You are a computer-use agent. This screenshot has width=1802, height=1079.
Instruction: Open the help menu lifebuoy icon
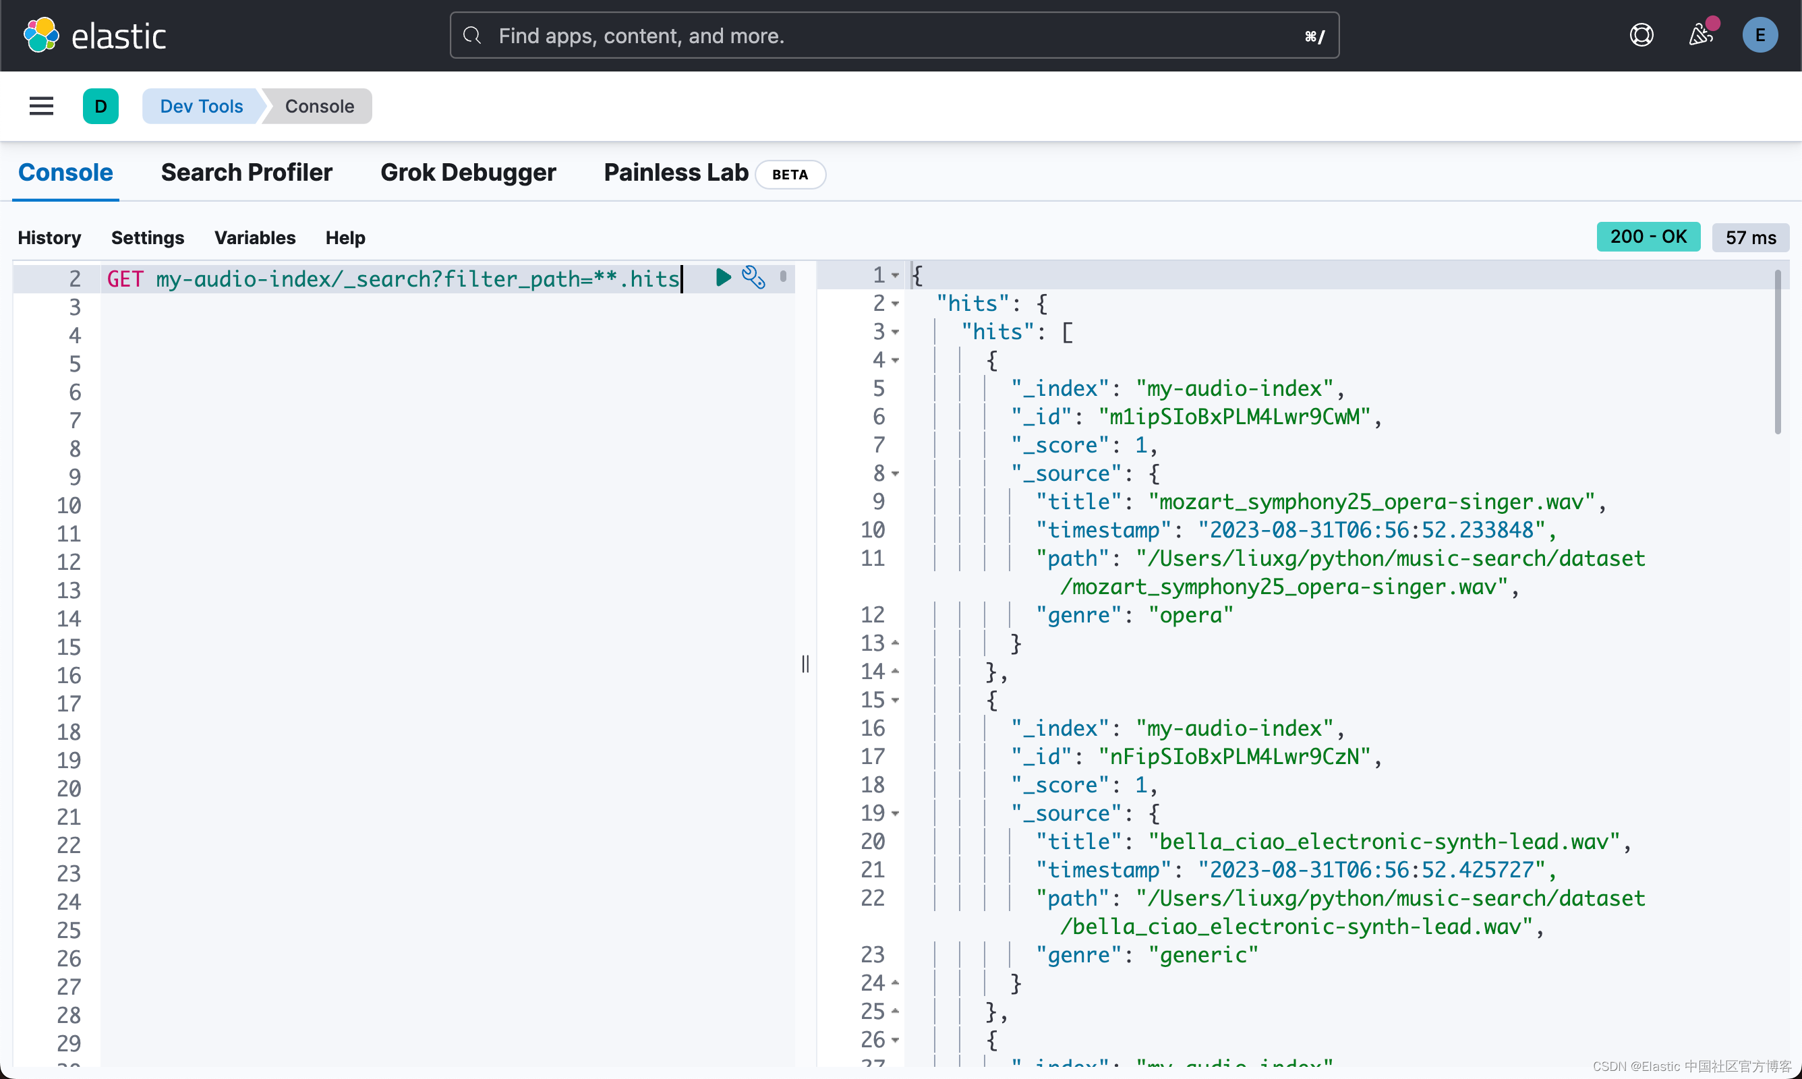coord(1641,35)
